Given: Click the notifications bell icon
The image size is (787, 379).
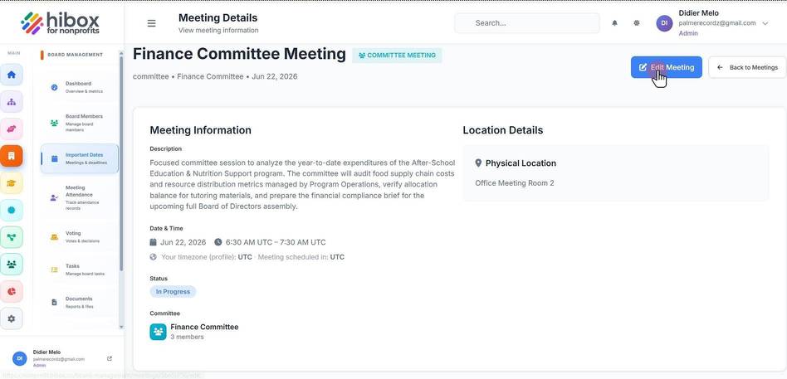Looking at the screenshot, I should click(x=614, y=23).
